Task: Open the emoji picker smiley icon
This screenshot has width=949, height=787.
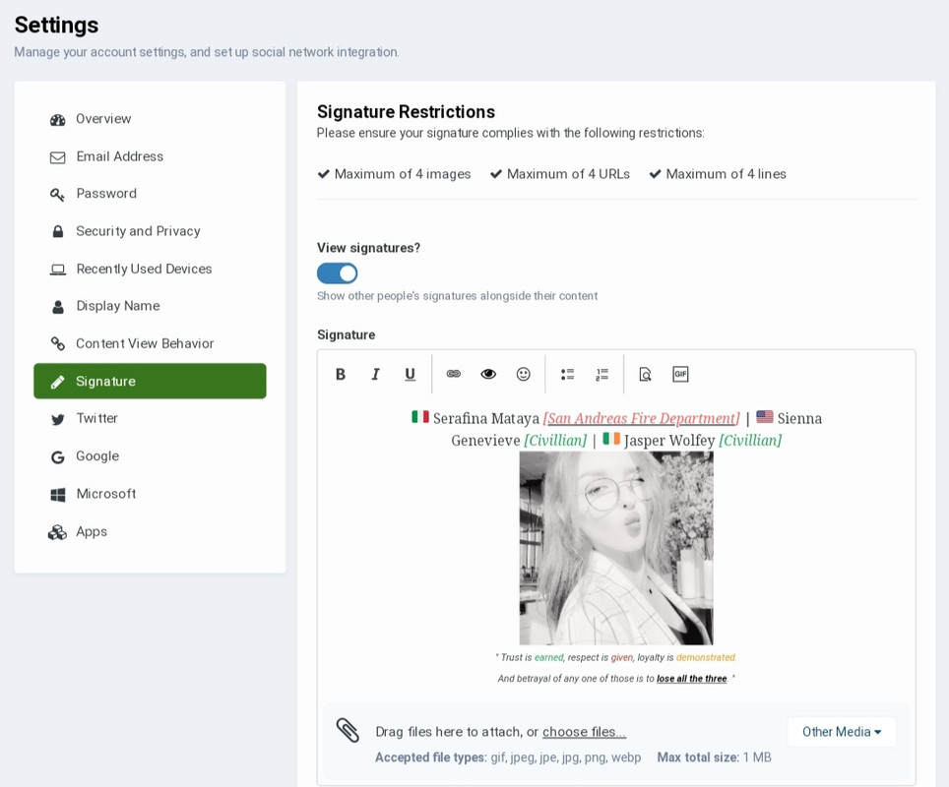Action: pos(524,375)
